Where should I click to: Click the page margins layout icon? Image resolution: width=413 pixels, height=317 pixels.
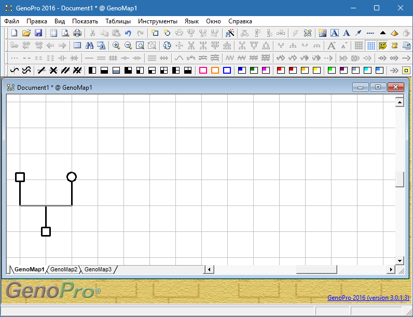click(53, 33)
